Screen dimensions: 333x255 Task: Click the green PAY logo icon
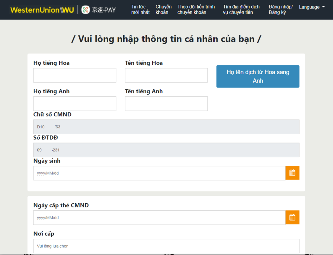click(86, 10)
